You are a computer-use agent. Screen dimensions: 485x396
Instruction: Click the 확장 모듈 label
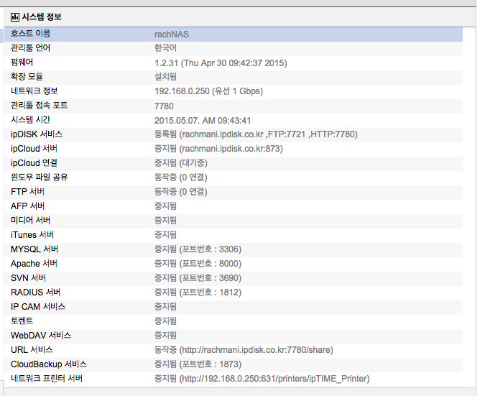click(x=27, y=77)
